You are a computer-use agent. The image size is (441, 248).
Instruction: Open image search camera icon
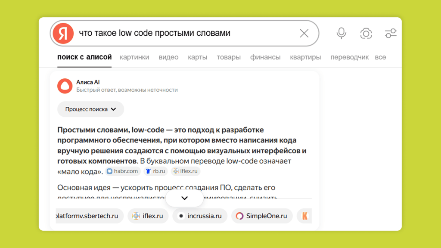click(366, 33)
